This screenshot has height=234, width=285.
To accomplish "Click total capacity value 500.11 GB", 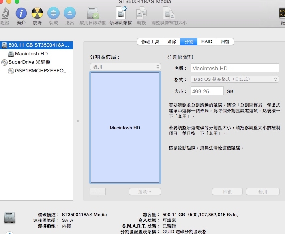I will (201, 215).
